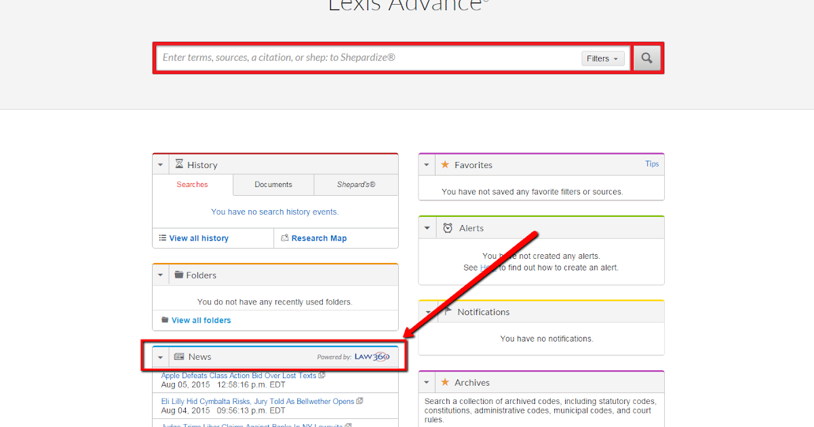
Task: Click the Notifications flag icon
Action: point(448,312)
